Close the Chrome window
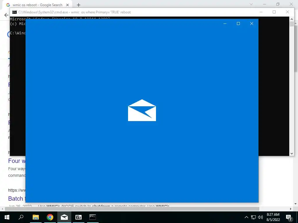 [x=291, y=4]
